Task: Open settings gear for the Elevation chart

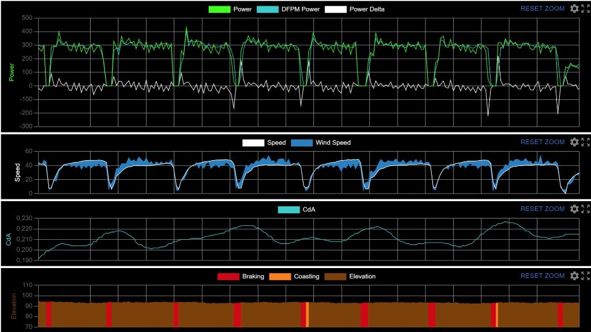Action: coord(574,276)
